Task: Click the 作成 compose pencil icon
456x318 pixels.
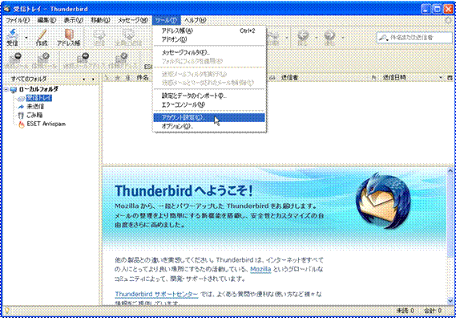Action: click(42, 37)
